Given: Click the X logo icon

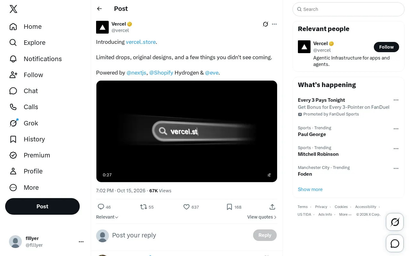Looking at the screenshot, I should coord(13,9).
